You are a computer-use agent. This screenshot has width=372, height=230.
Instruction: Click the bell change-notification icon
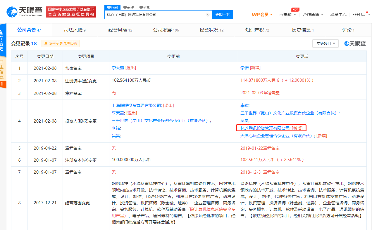coord(46,43)
